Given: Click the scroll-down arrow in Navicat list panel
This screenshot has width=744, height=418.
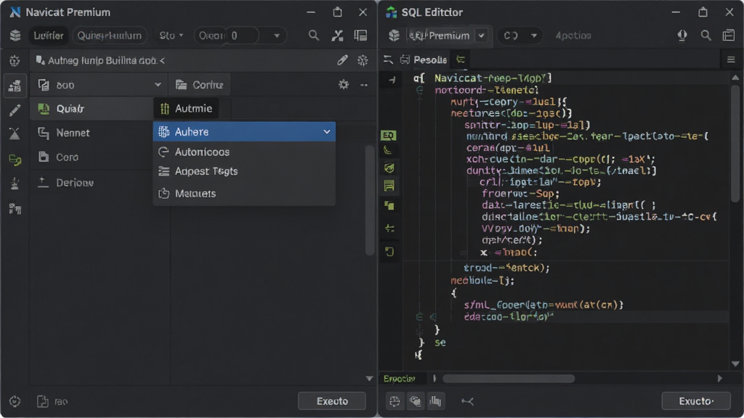Looking at the screenshot, I should (369, 379).
